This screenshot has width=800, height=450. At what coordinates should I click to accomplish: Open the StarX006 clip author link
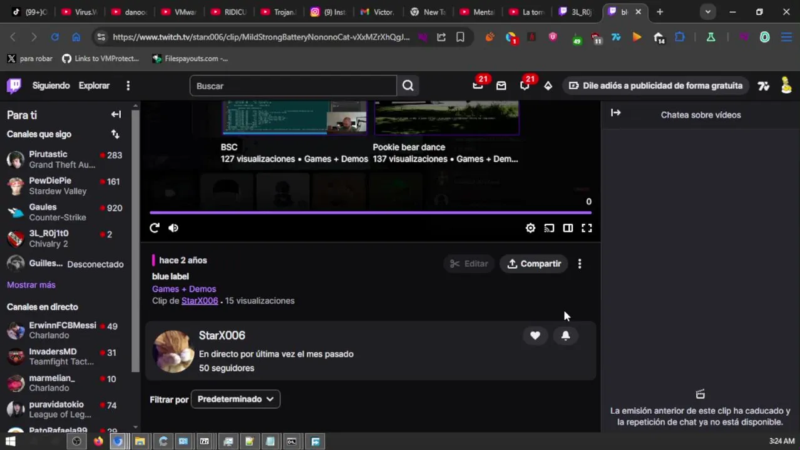200,301
